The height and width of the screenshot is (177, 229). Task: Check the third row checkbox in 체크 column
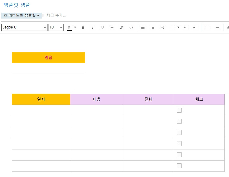click(x=179, y=132)
